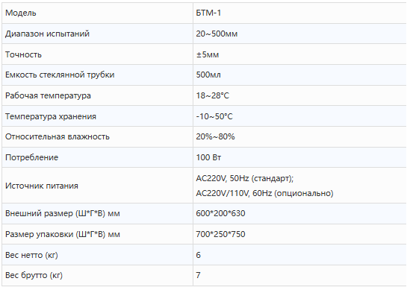The image size is (407, 287).
Task: Click the 'Диапазон испытаний' row label
Action: click(x=47, y=34)
